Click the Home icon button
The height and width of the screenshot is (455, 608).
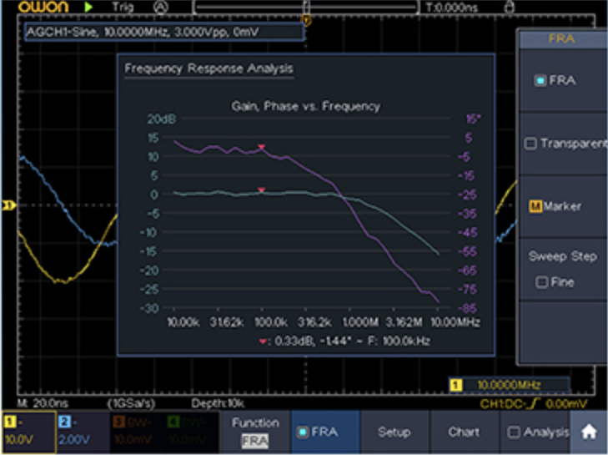tap(588, 432)
